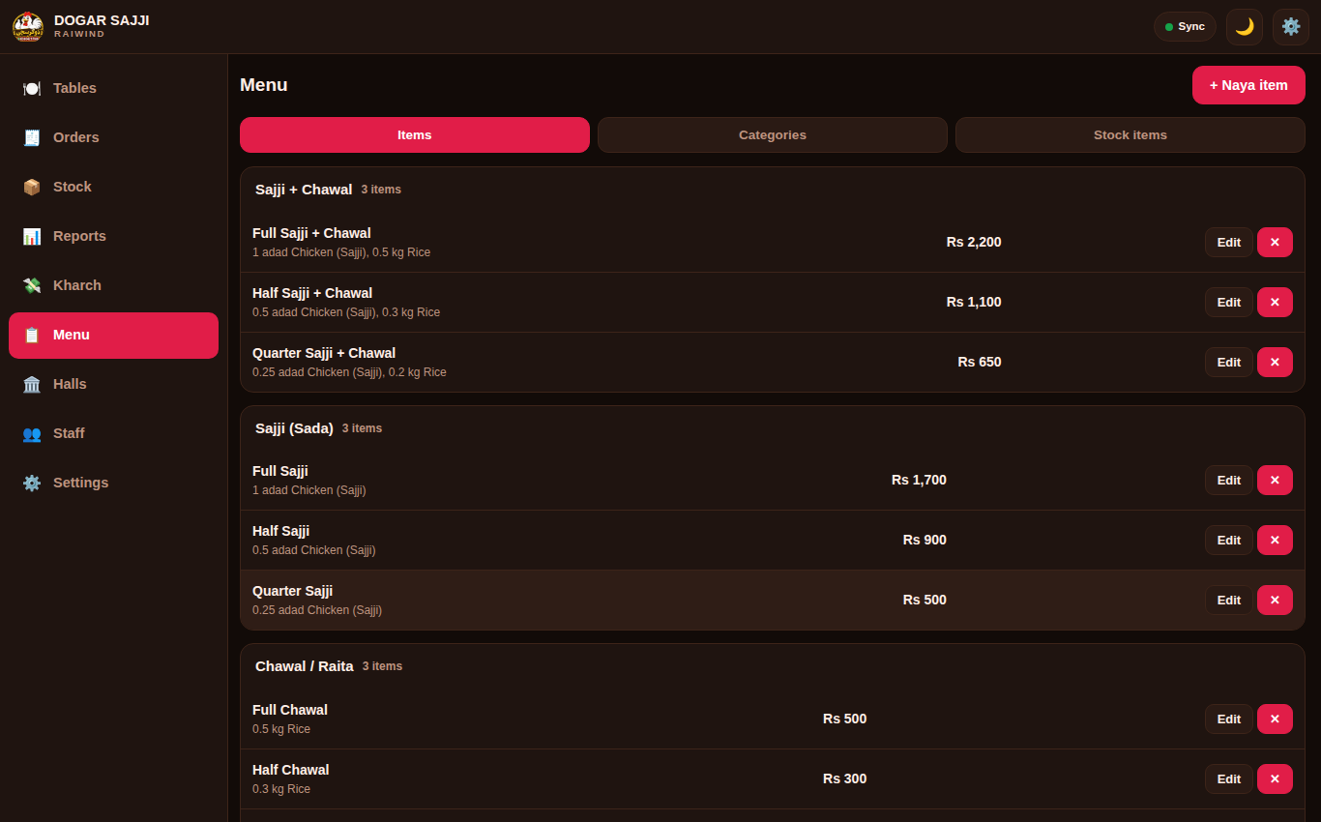The image size is (1321, 822).
Task: Click the Staff people icon in sidebar
Action: tap(32, 434)
